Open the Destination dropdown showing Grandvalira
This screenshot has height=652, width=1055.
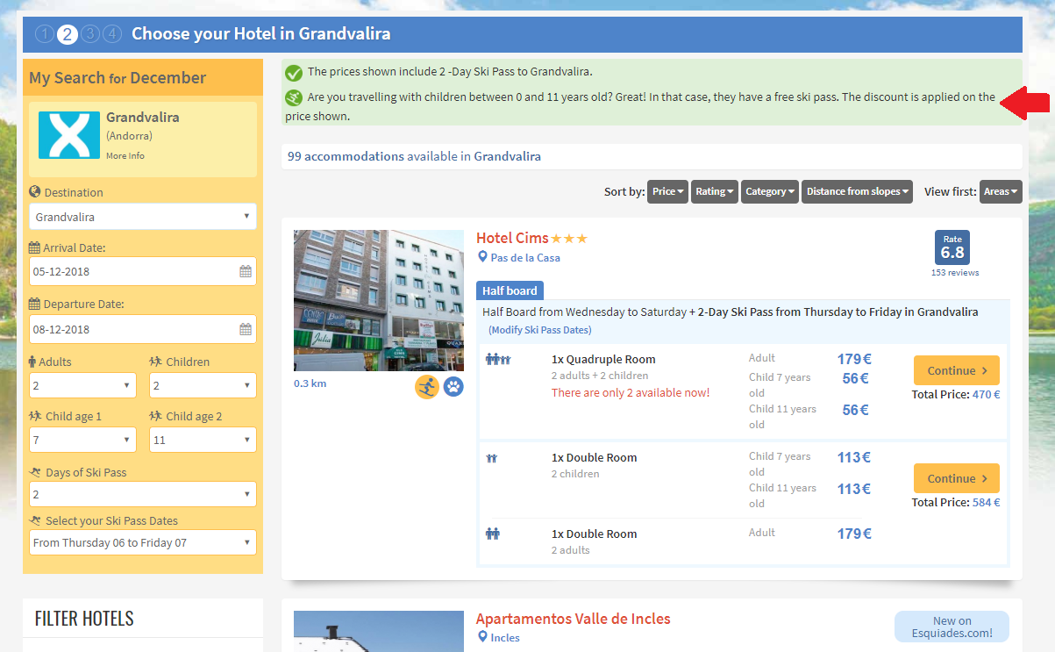point(143,217)
